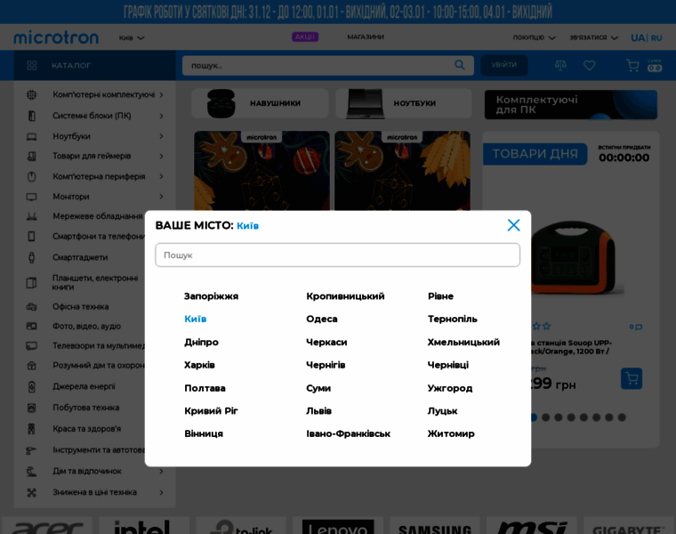Expand Дім та відпочинок submenu arrow

click(161, 471)
